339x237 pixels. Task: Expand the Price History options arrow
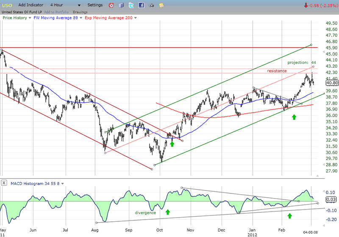tap(29, 18)
